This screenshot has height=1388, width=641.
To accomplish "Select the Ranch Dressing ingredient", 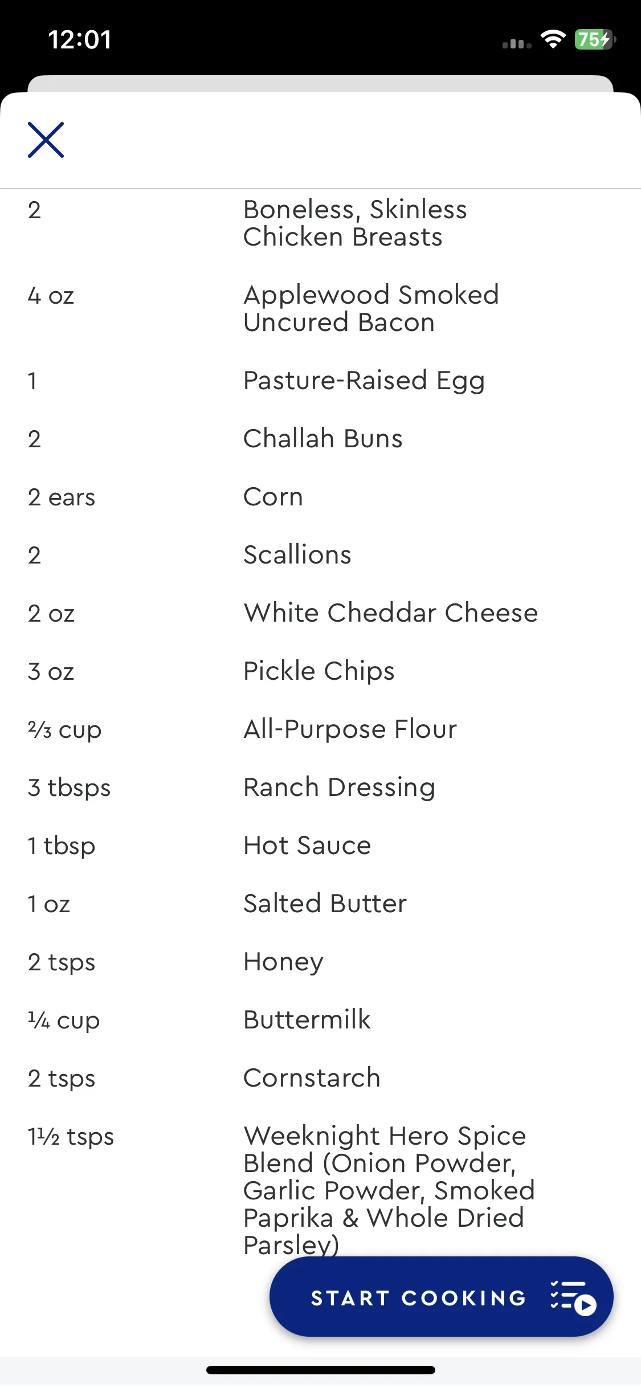I will (320, 787).
